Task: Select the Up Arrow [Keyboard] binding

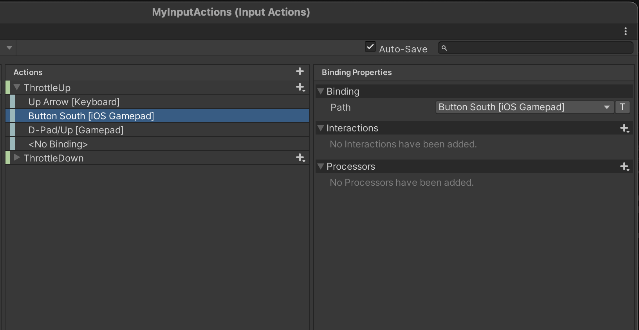Action: click(x=74, y=102)
